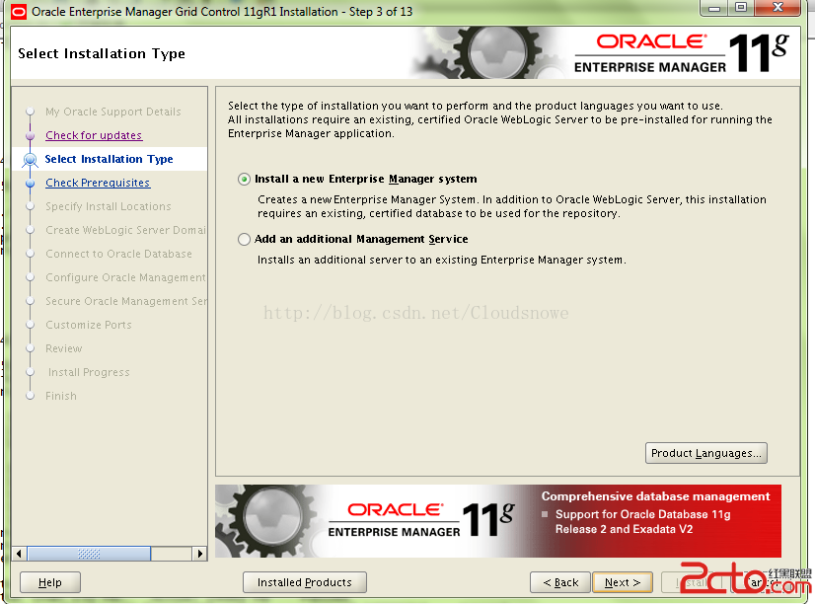Click the Select Installation Type step bullet icon
The width and height of the screenshot is (815, 604).
(x=31, y=160)
